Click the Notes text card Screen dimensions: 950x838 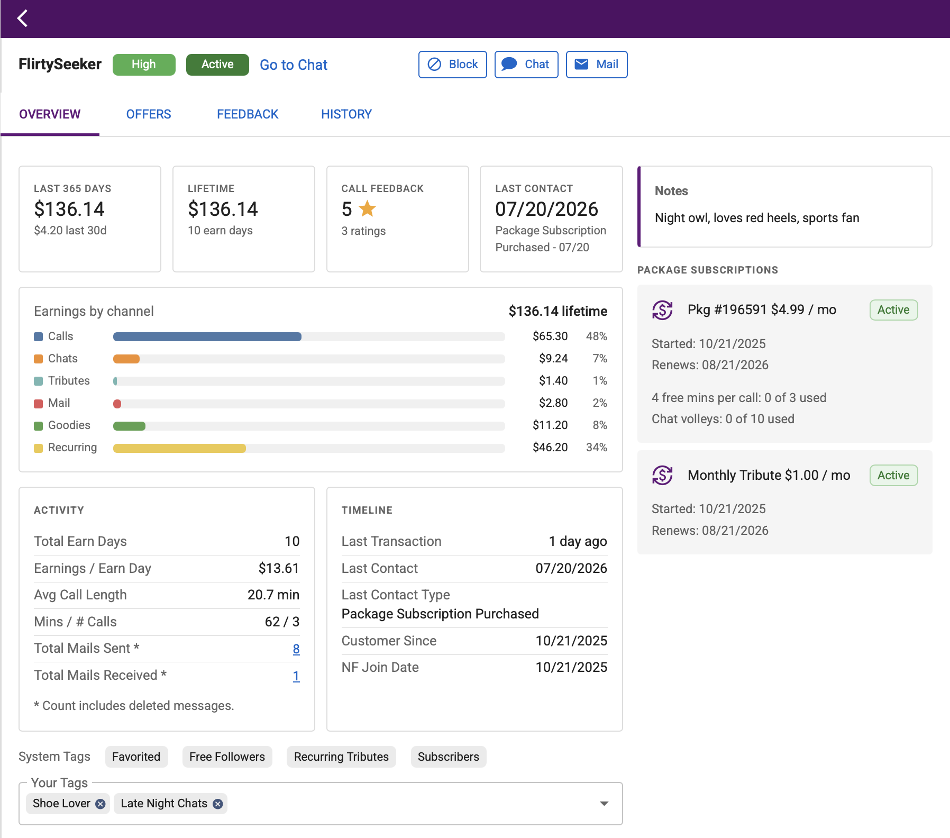(x=785, y=206)
